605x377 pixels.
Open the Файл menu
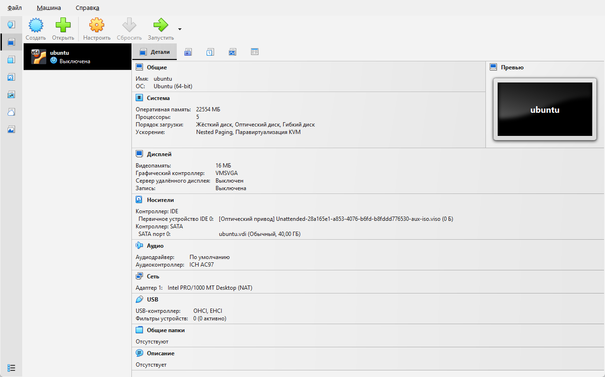coord(15,8)
